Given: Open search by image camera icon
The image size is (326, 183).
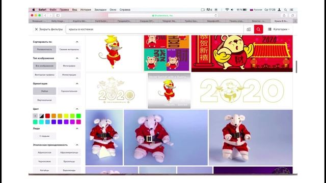Looking at the screenshot, I should (x=249, y=29).
